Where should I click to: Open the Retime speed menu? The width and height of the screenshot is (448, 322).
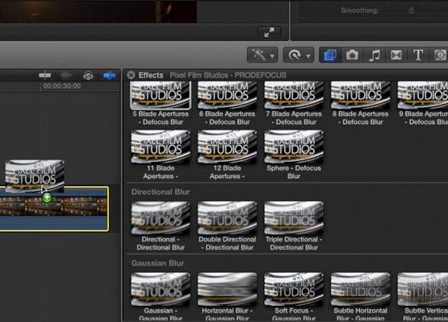tap(299, 55)
